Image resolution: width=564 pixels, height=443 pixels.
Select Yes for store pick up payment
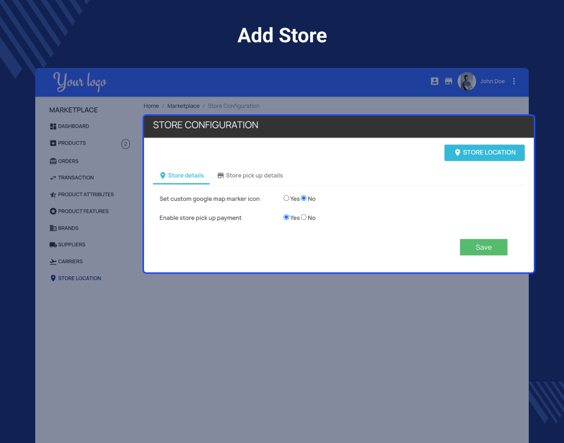pos(287,217)
